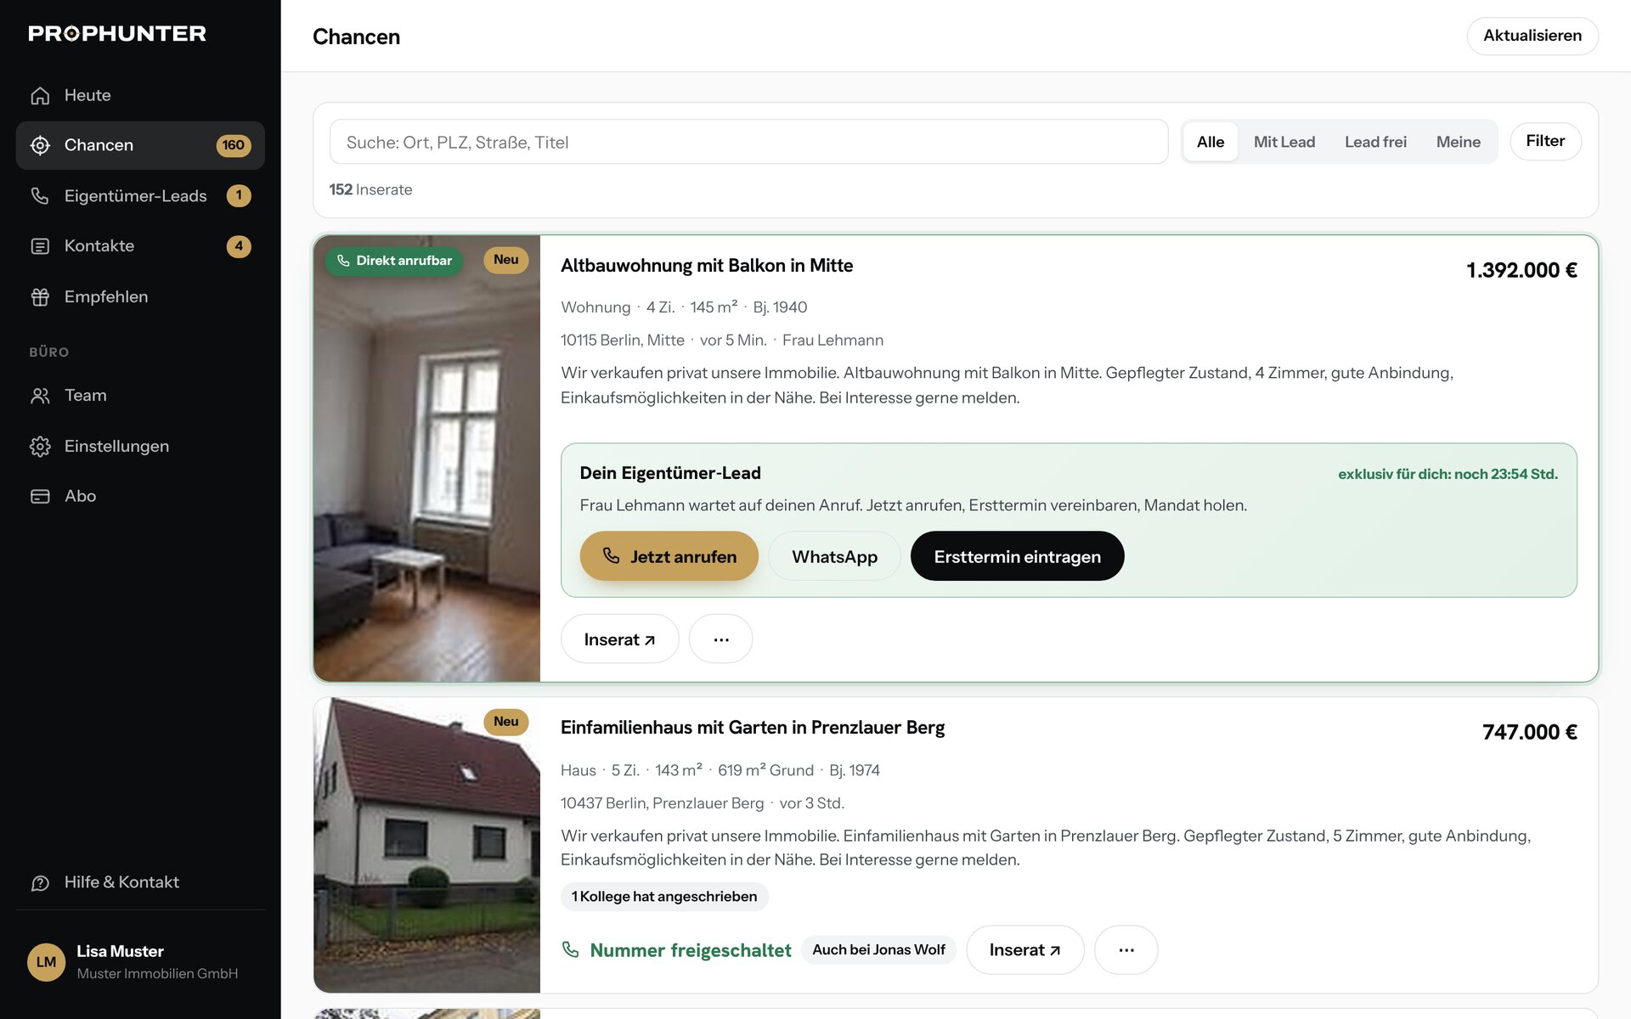The image size is (1631, 1019).
Task: Open more options for Einfamilienhaus listing
Action: coord(1126,949)
